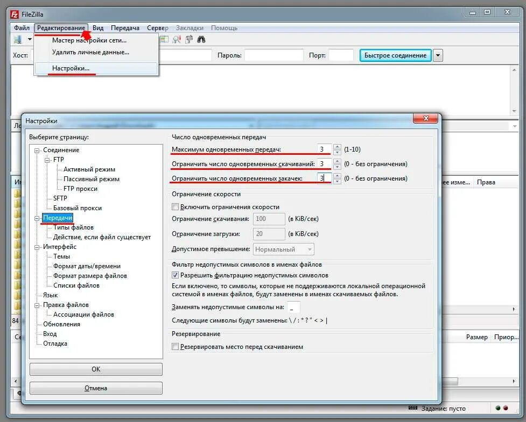This screenshot has height=422, width=526.
Task: Select FTP прокси settings page
Action: (x=81, y=189)
